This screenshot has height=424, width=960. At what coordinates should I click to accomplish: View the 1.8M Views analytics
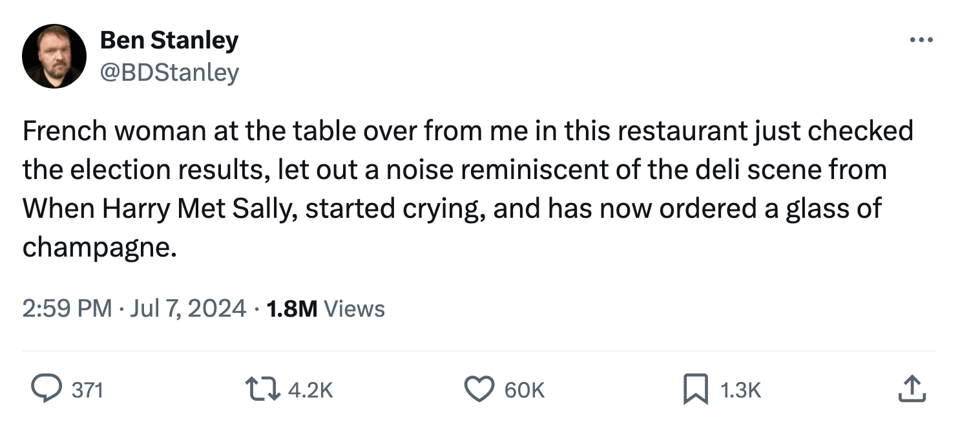325,308
